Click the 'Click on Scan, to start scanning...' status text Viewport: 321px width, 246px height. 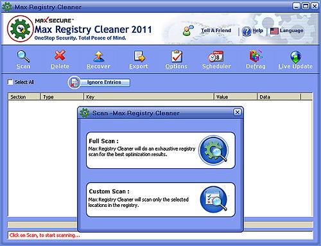pos(45,235)
